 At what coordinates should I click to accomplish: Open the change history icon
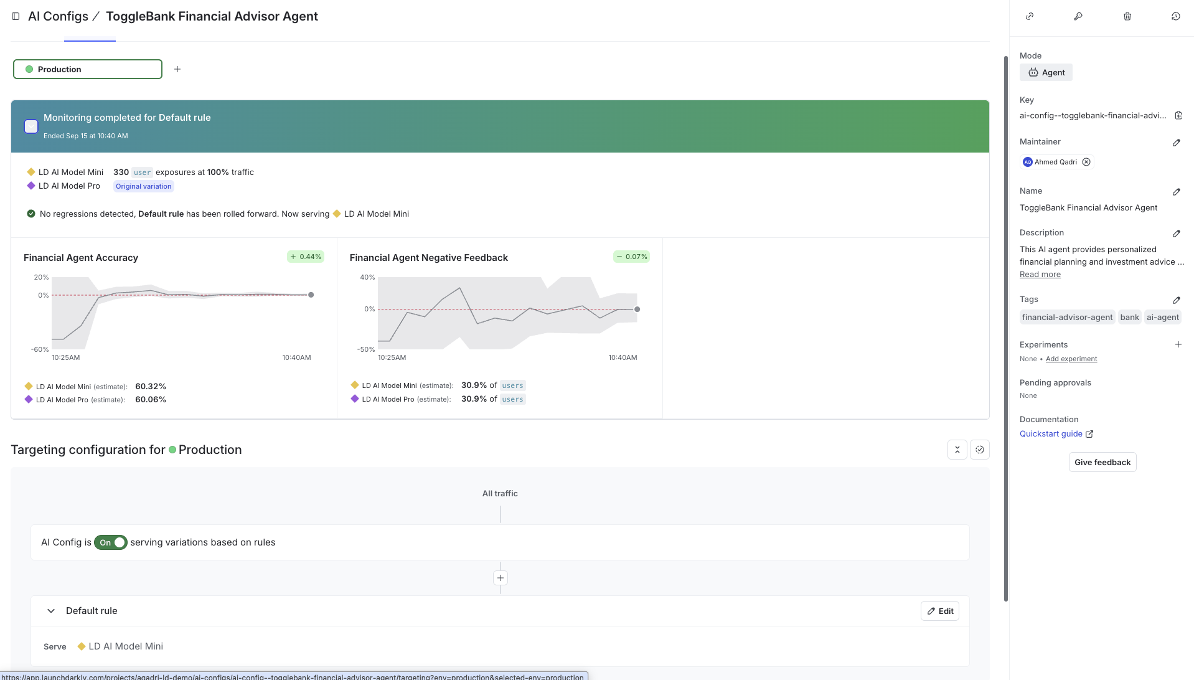(1176, 16)
